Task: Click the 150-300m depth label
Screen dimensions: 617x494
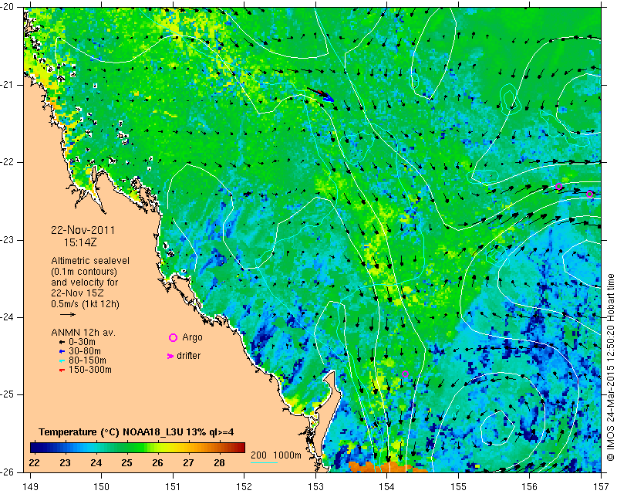Action: pyautogui.click(x=89, y=370)
